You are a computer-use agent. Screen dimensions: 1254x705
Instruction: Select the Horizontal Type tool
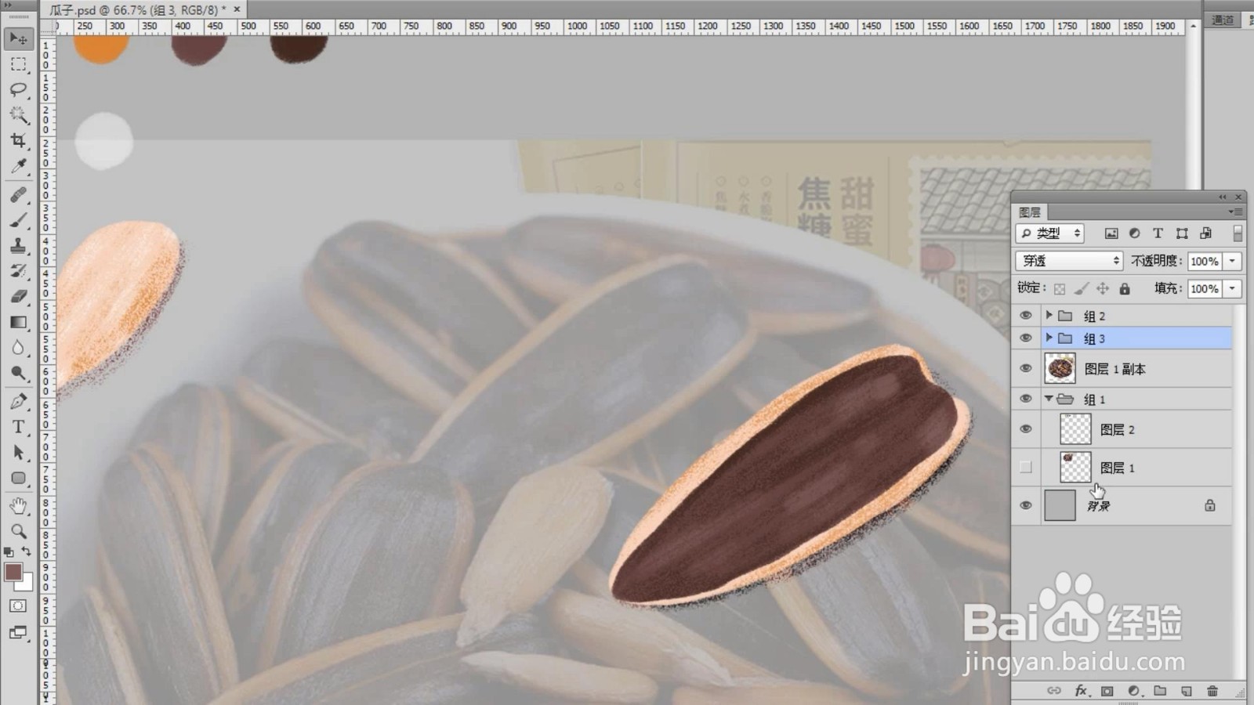coord(18,427)
